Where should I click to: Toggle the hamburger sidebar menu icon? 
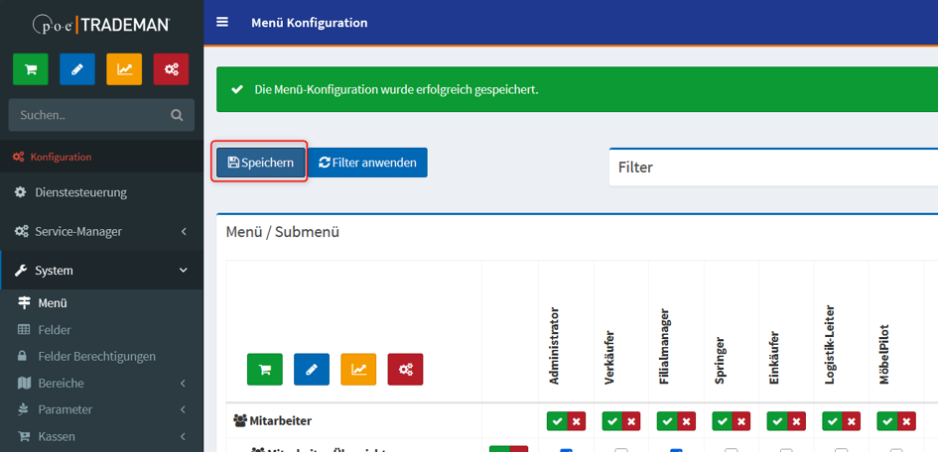coord(222,22)
